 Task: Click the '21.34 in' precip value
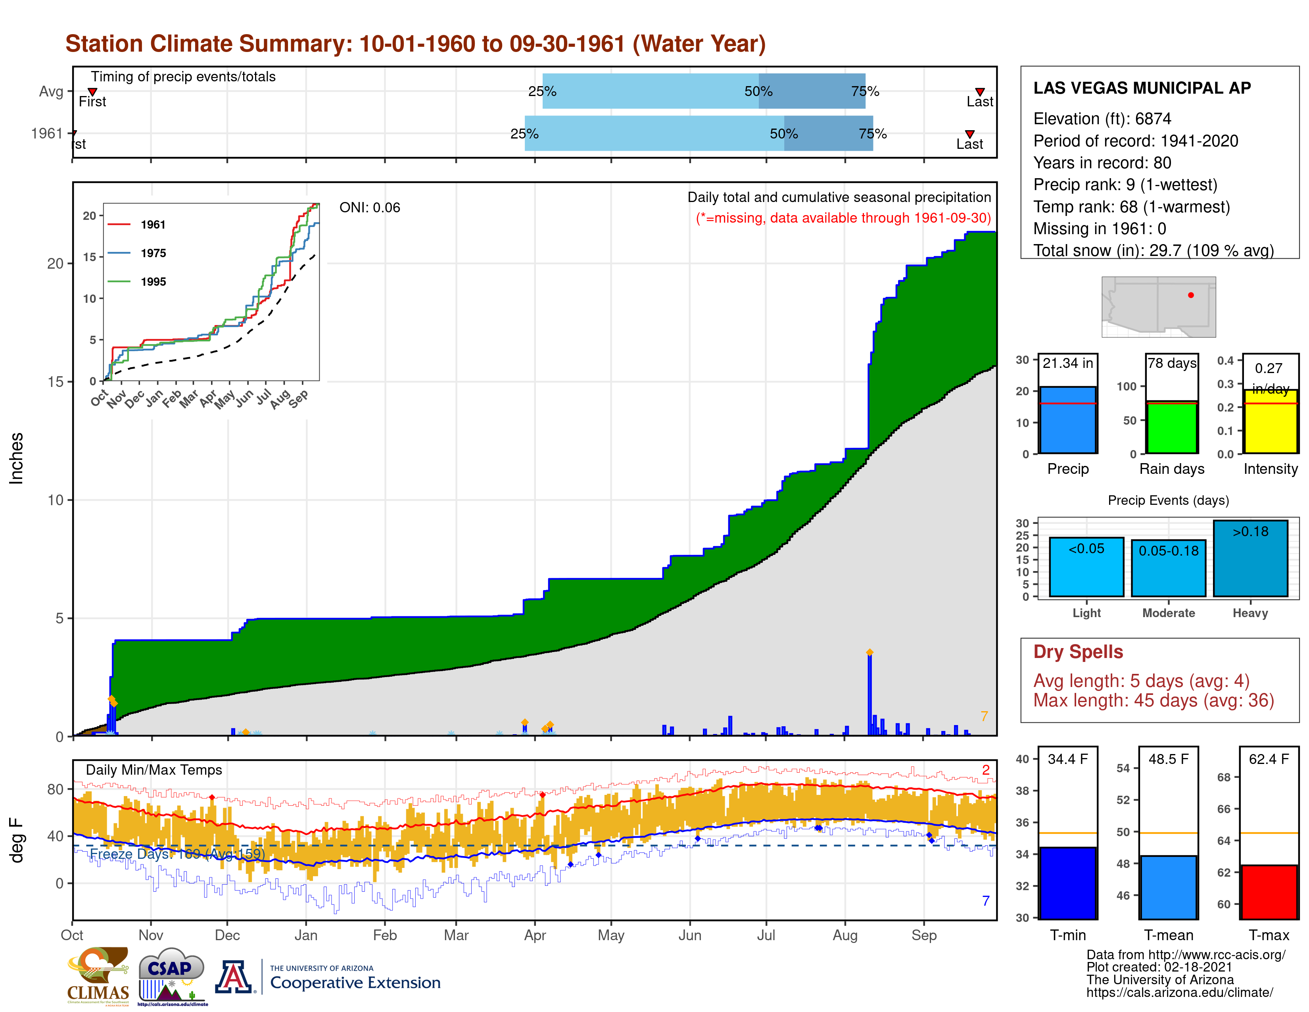1068,363
